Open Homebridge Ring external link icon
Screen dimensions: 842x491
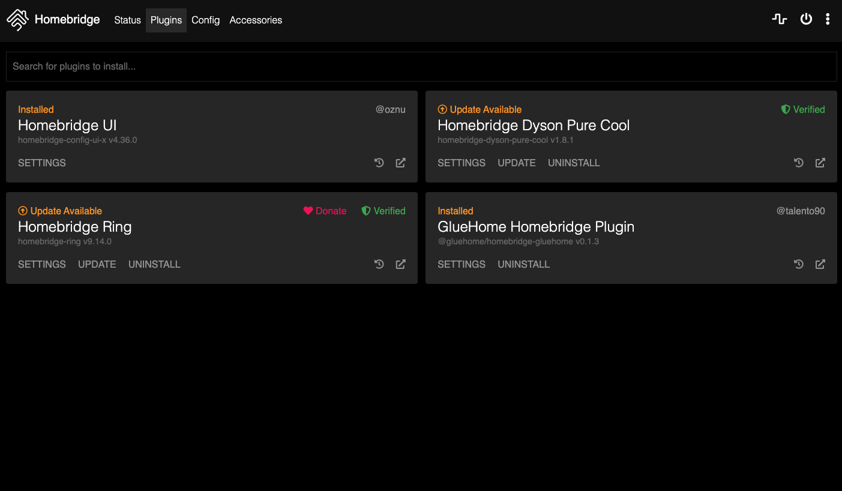tap(400, 264)
